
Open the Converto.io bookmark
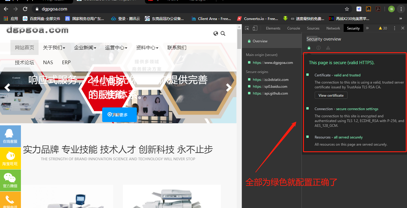click(x=258, y=19)
